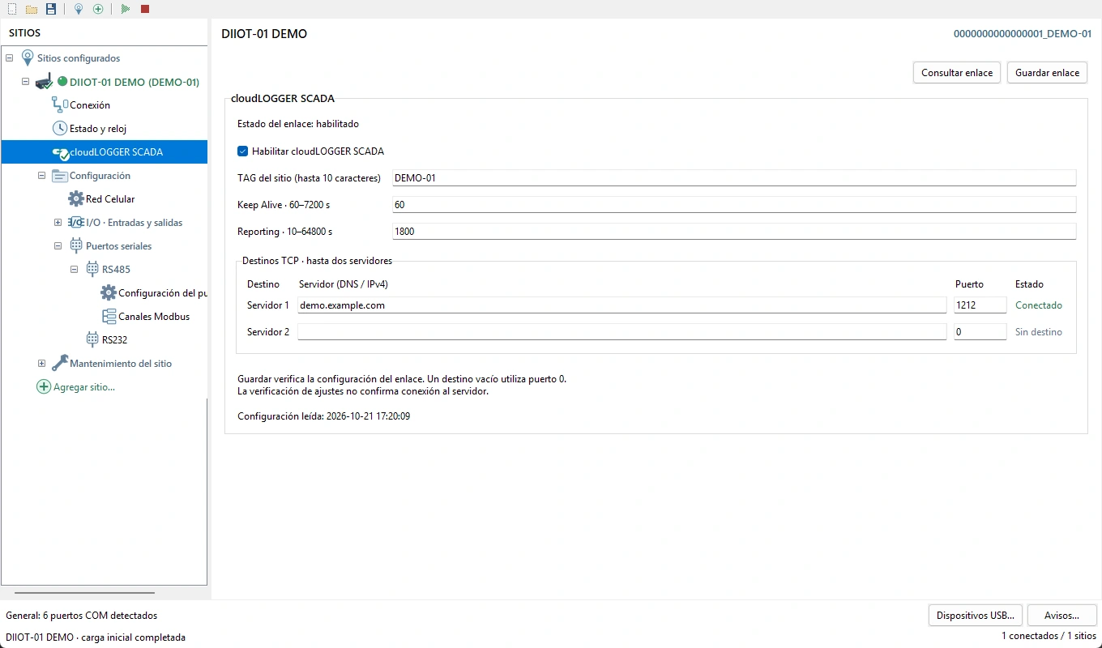
Task: Collapse the DIIOT-01 DEMO site node
Action: (x=25, y=82)
